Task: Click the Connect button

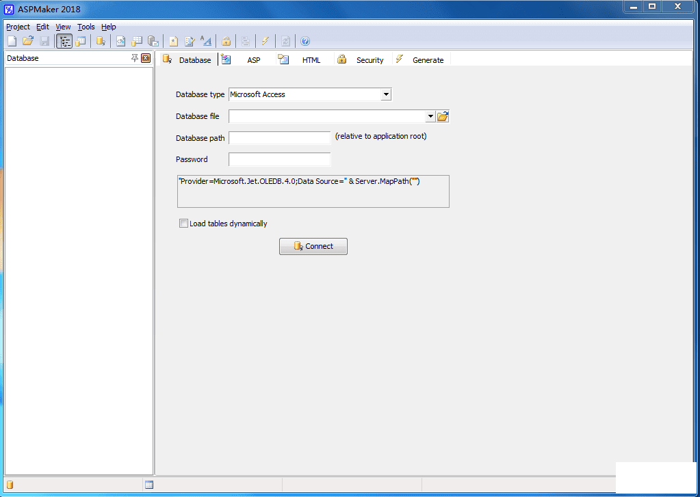Action: click(x=313, y=246)
